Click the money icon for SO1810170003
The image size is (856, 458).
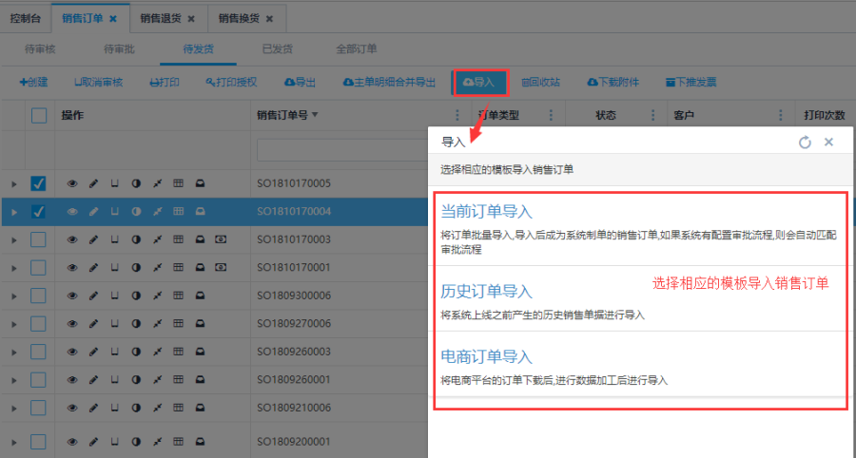point(221,239)
